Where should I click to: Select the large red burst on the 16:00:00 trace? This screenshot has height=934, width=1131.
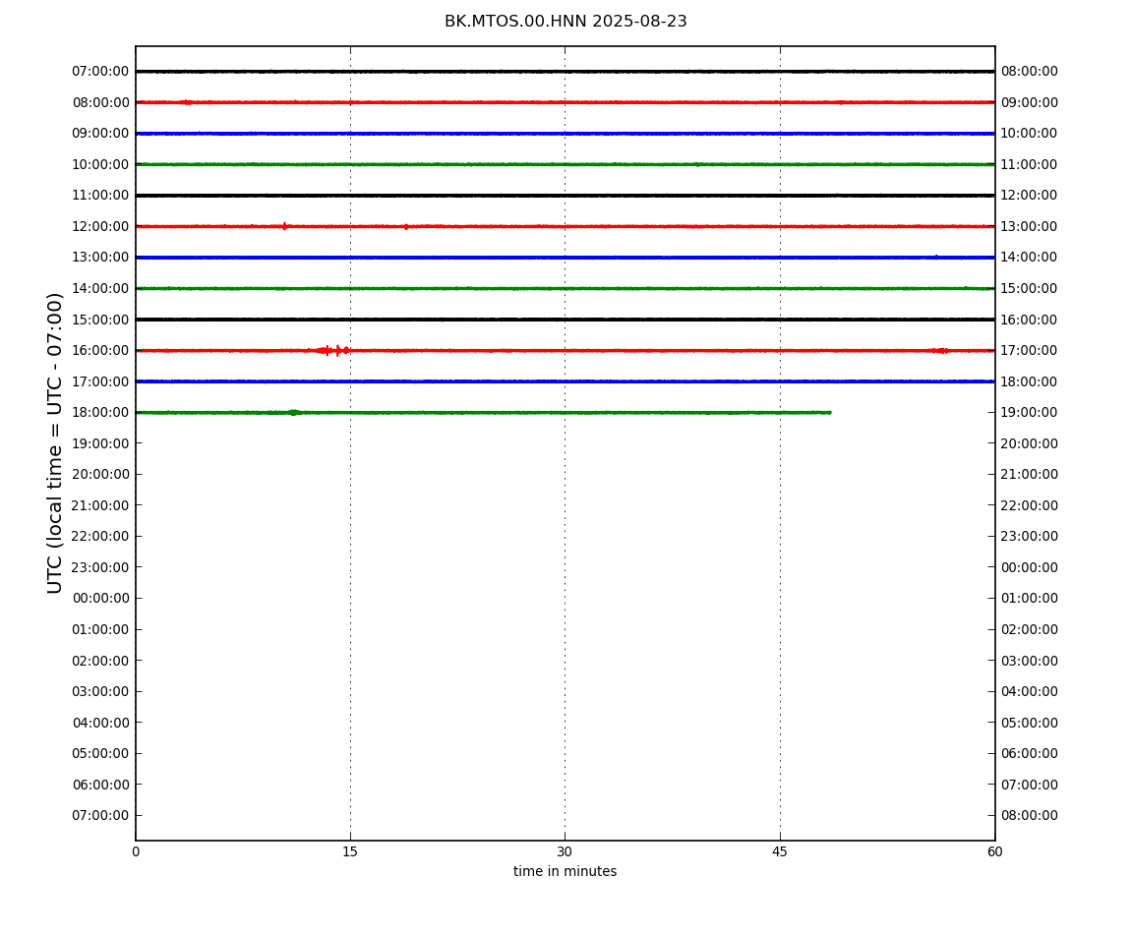pyautogui.click(x=332, y=351)
